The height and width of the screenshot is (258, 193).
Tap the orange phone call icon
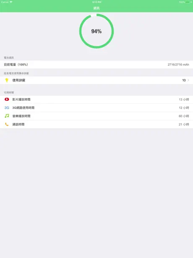click(x=7, y=124)
